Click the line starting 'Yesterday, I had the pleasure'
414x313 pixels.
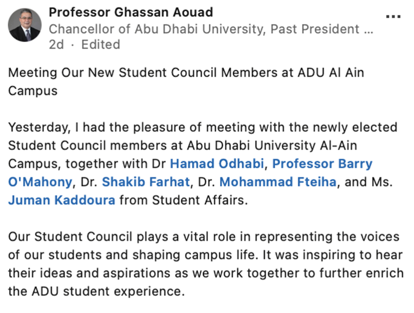(203, 127)
